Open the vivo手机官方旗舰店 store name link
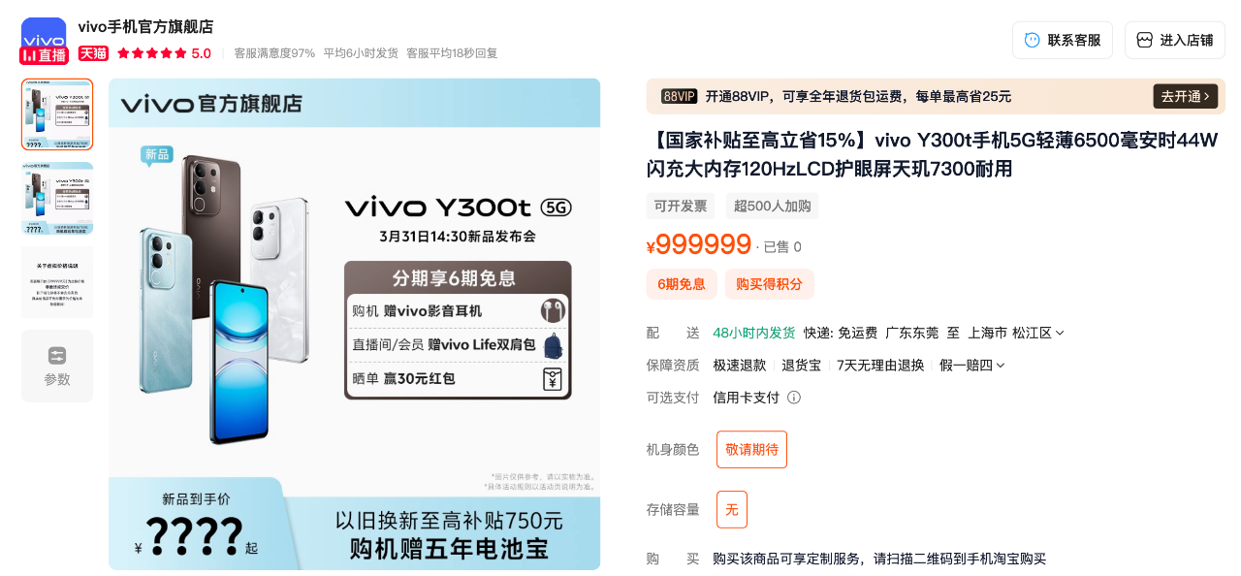The width and height of the screenshot is (1241, 576). point(145,26)
